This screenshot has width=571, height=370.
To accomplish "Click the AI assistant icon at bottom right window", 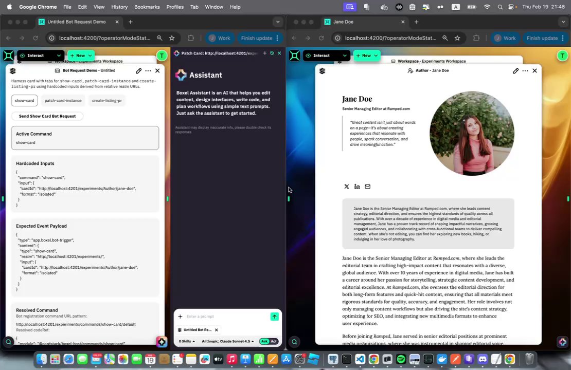I will 562,342.
